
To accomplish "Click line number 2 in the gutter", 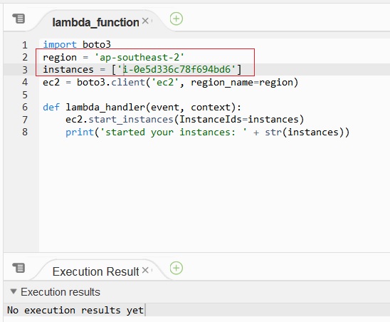I will (x=25, y=57).
